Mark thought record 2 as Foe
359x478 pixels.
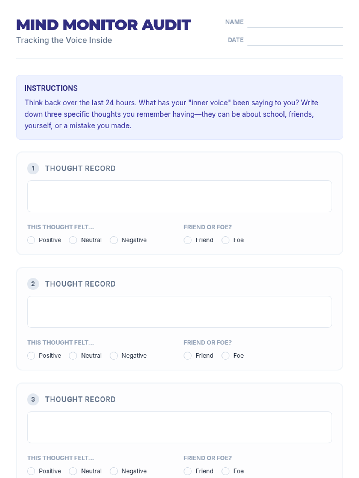[226, 356]
